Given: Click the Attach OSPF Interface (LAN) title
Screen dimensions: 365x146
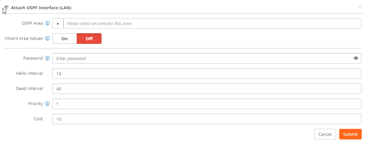Looking at the screenshot, I should click(41, 7).
